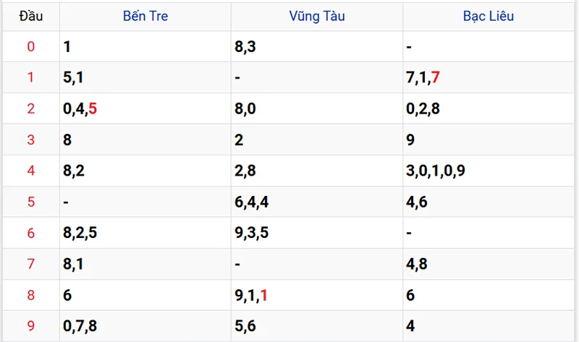The image size is (579, 342).
Task: Click Bến Tre cell showing 0,4,5
Action: tap(80, 109)
